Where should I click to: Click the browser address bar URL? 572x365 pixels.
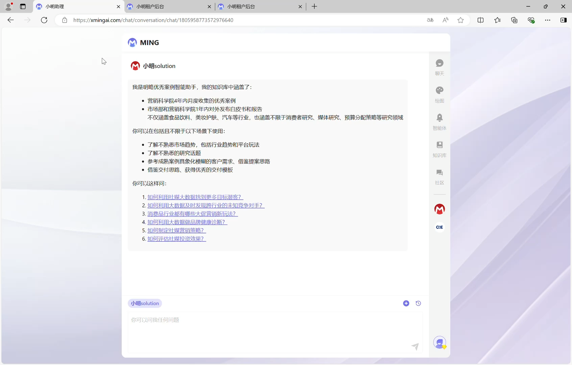coord(153,20)
